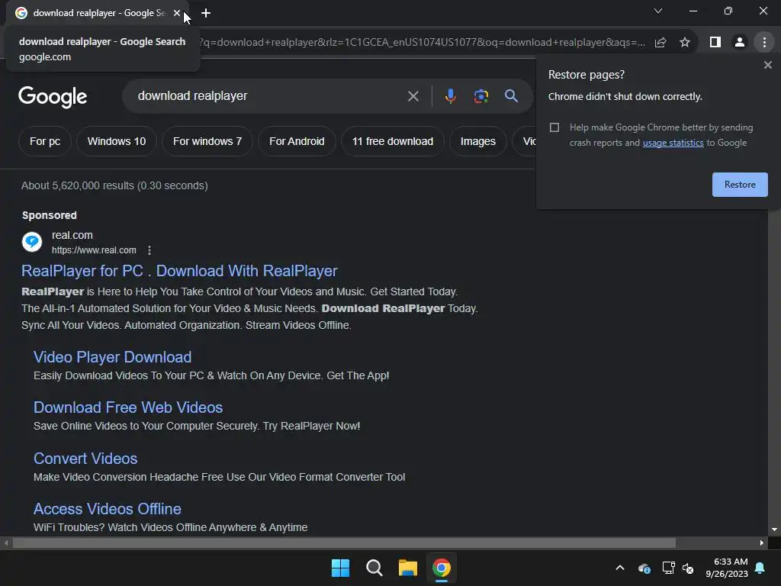Image resolution: width=781 pixels, height=586 pixels.
Task: Close the download realplayer tab
Action: (177, 13)
